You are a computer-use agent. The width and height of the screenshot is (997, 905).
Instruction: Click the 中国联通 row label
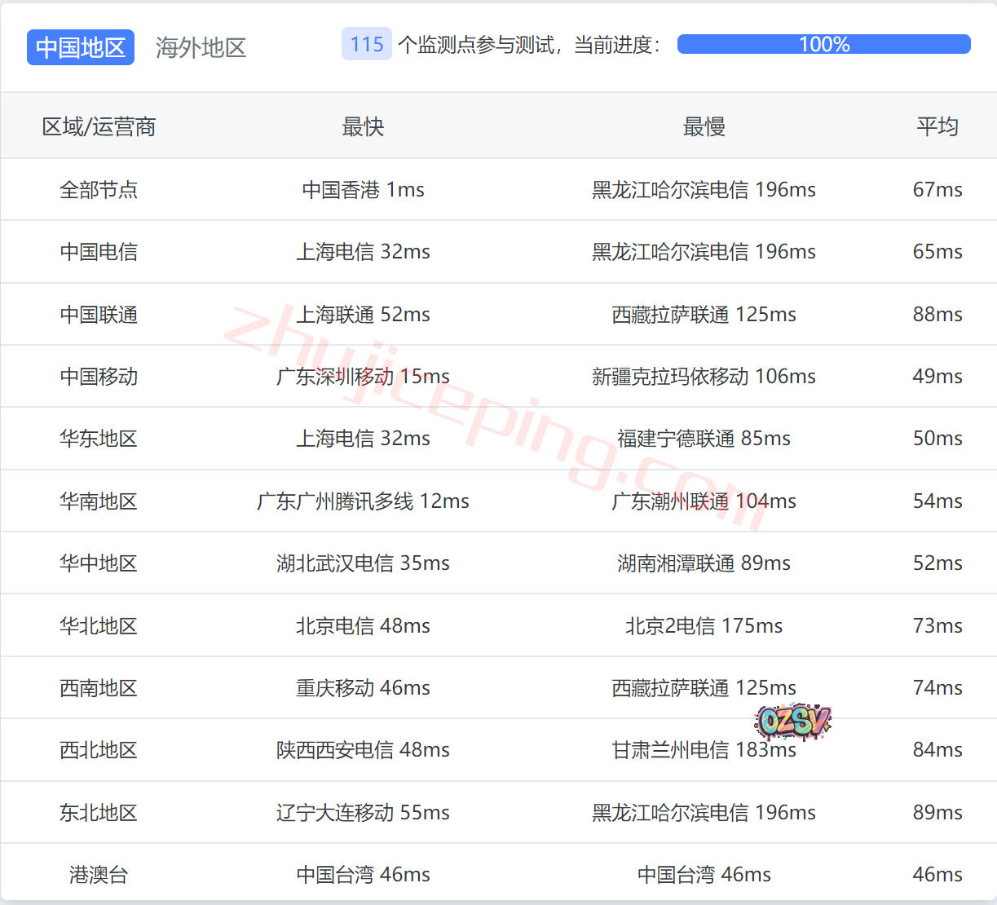[x=99, y=315]
